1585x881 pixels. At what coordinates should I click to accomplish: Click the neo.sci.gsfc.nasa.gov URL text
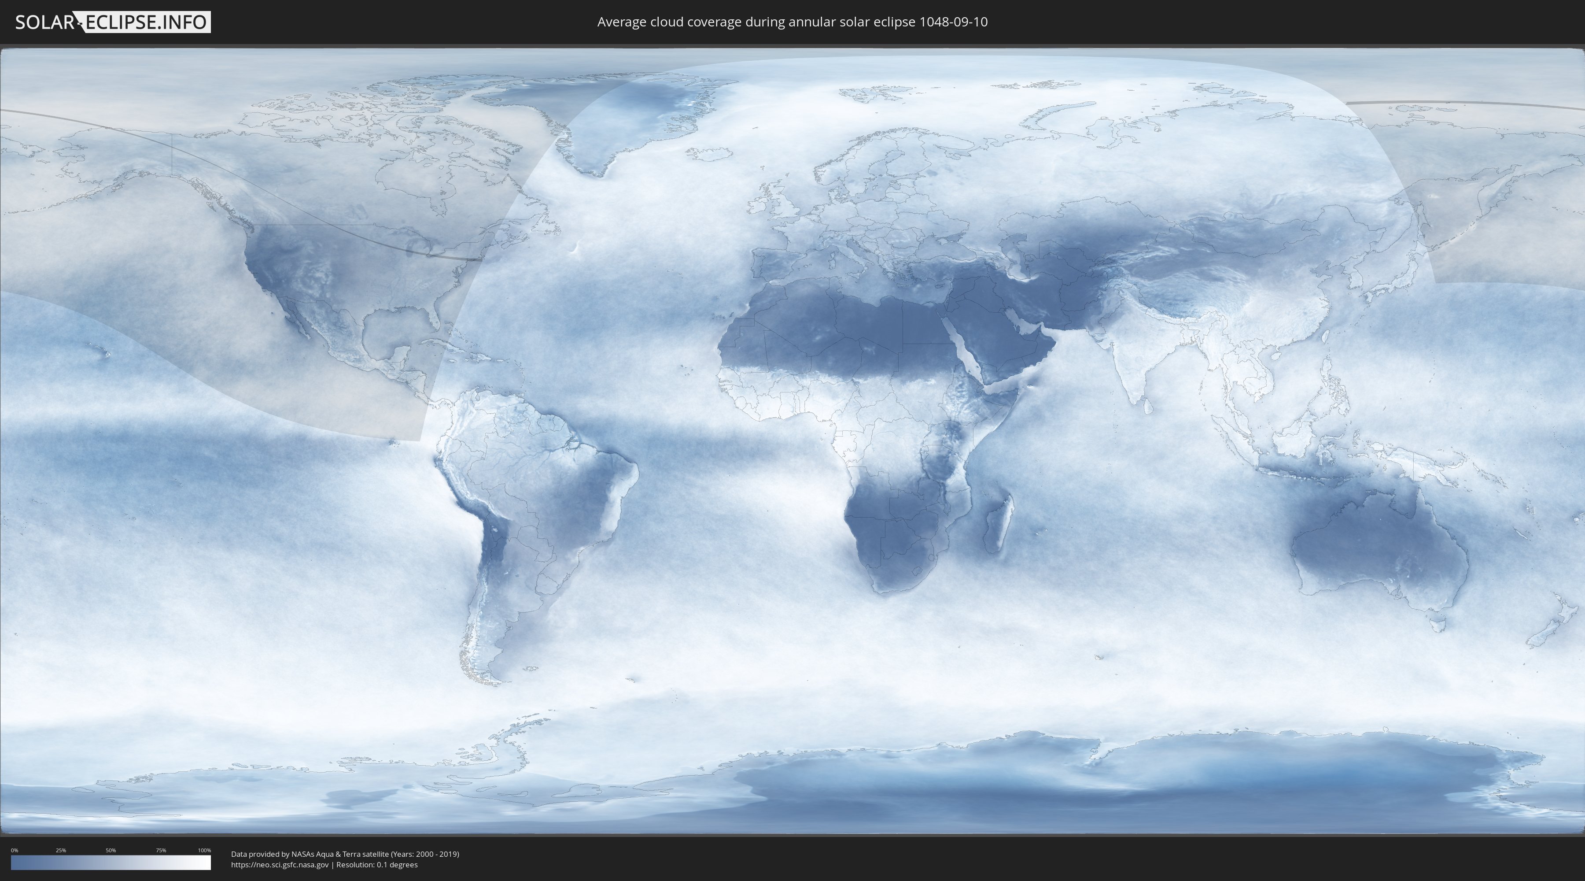click(x=279, y=864)
